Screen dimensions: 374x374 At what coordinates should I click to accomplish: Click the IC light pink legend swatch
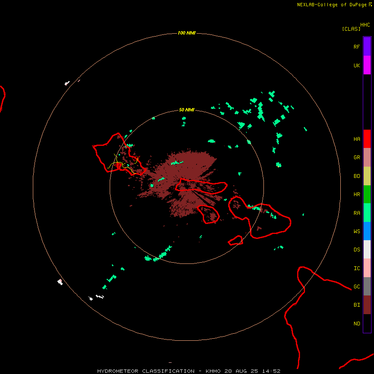[x=367, y=268]
